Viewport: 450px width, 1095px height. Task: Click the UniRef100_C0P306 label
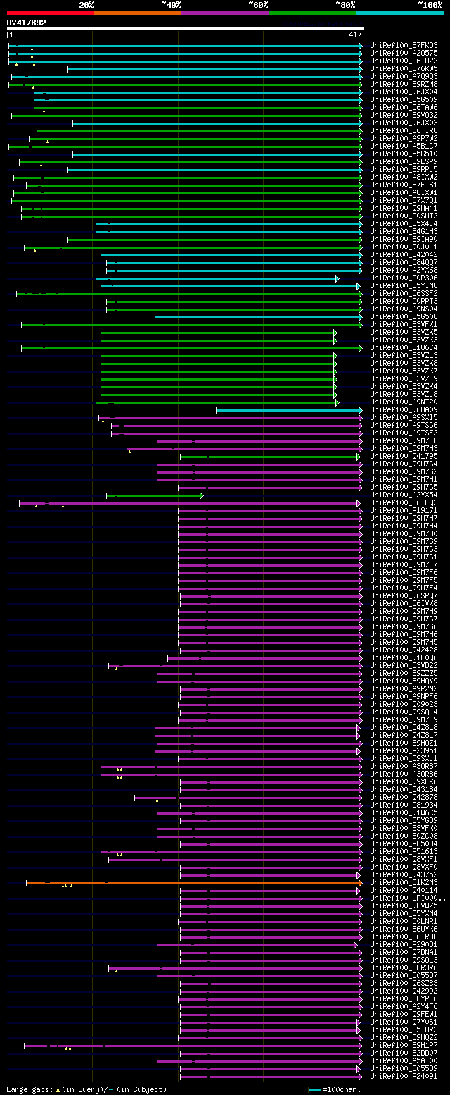(404, 278)
